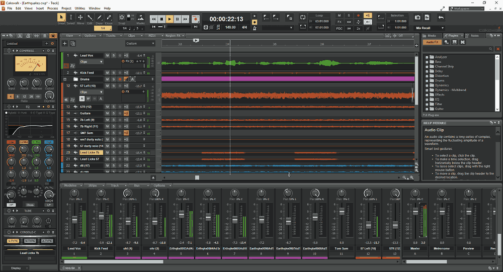Screen dimensions: 503x272
Task: Toggle the Snap to grid button
Action: [x=122, y=17]
